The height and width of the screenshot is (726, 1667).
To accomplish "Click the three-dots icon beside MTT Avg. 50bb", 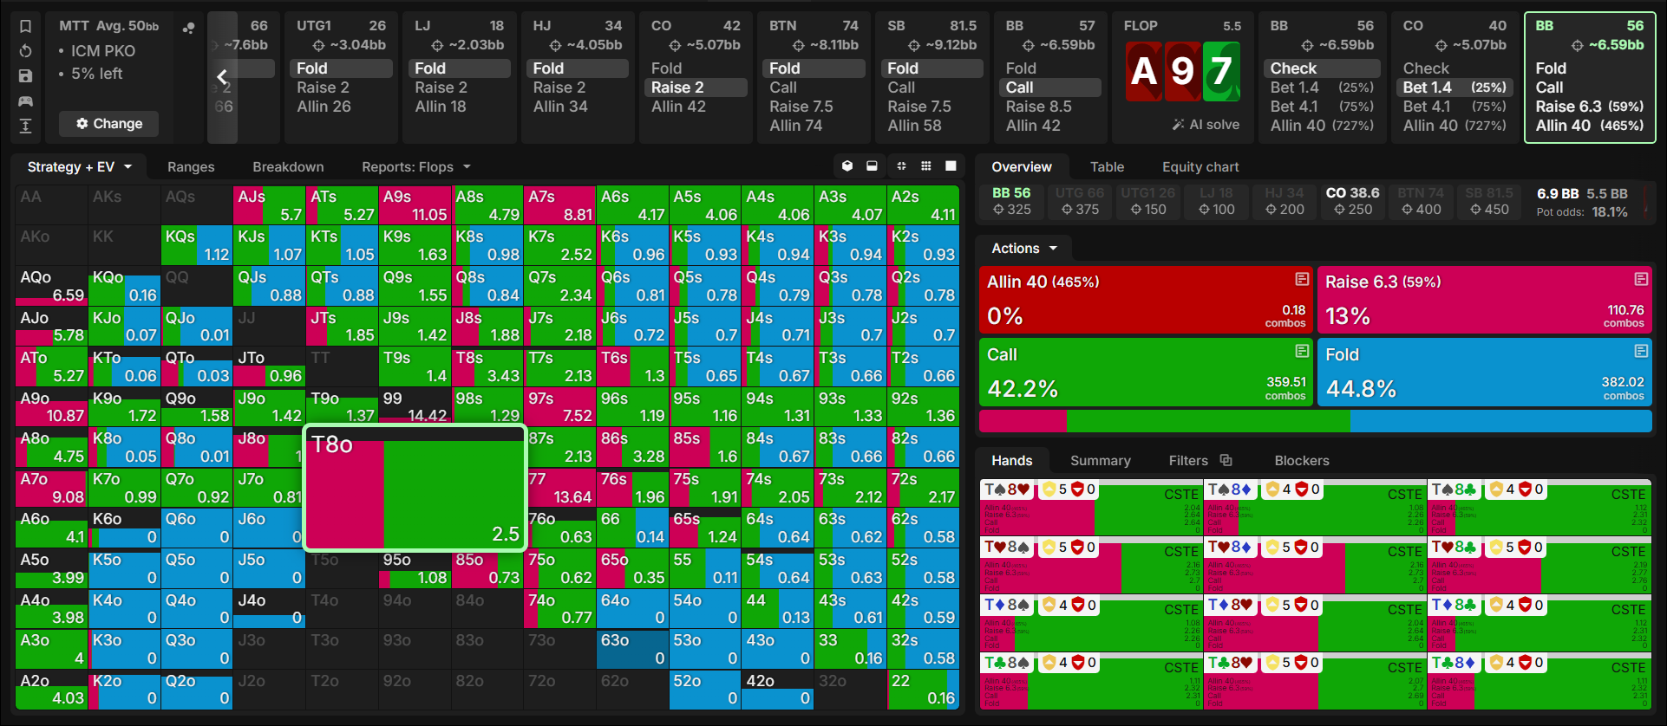I will (x=188, y=28).
